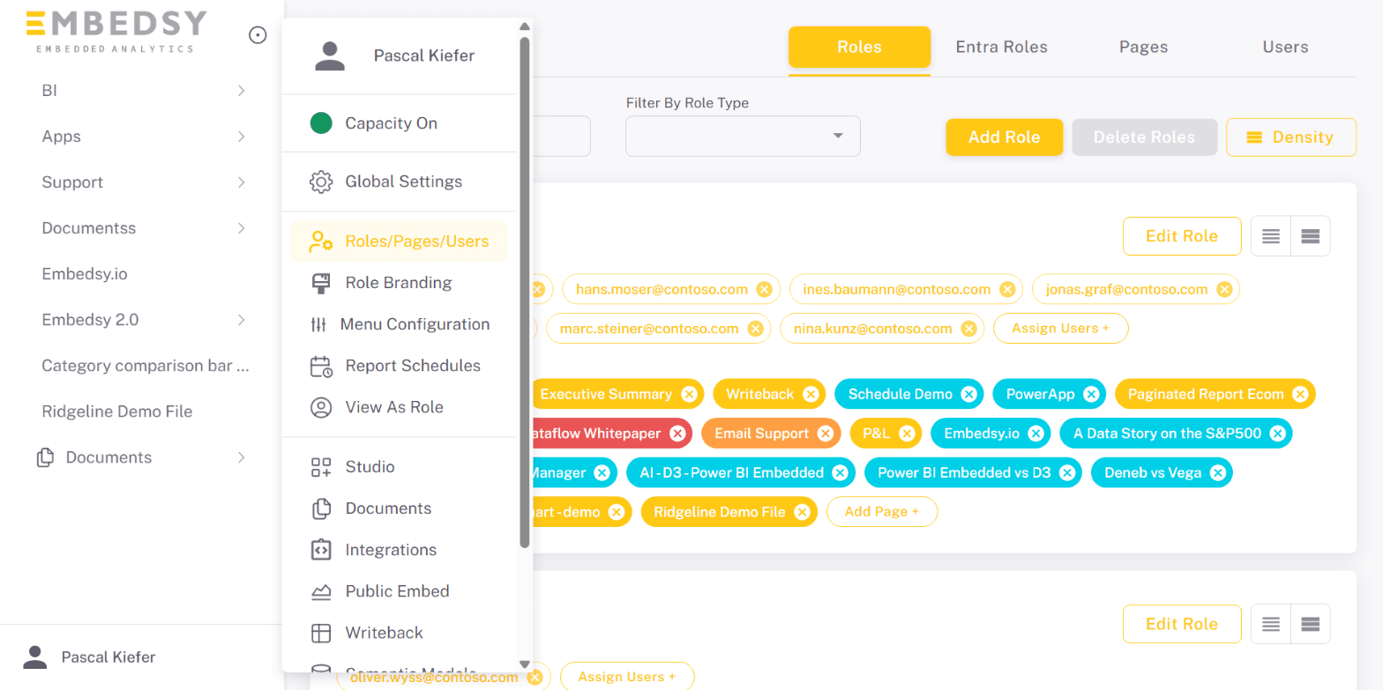Click the menu panel vertical scrollbar
This screenshot has width=1383, height=690.
[x=525, y=291]
